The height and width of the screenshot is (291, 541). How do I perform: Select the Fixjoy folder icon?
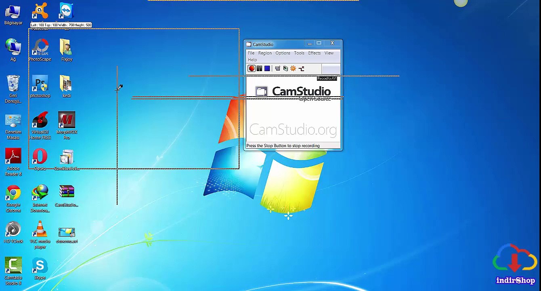[67, 50]
